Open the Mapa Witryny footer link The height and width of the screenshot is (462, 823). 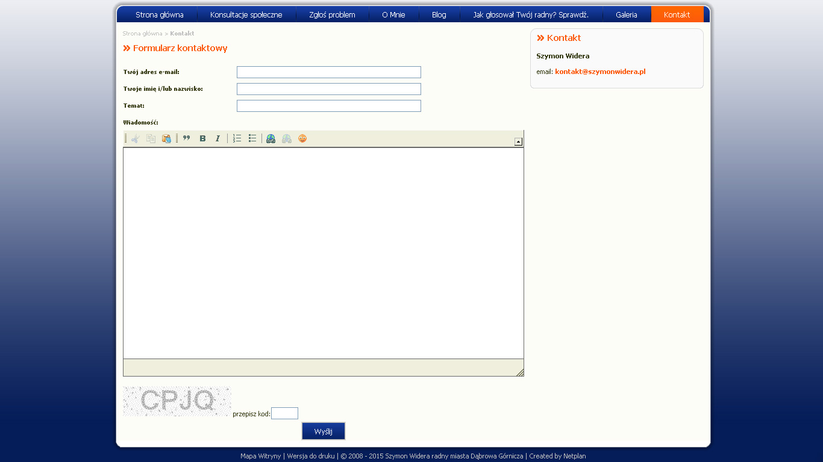point(260,456)
